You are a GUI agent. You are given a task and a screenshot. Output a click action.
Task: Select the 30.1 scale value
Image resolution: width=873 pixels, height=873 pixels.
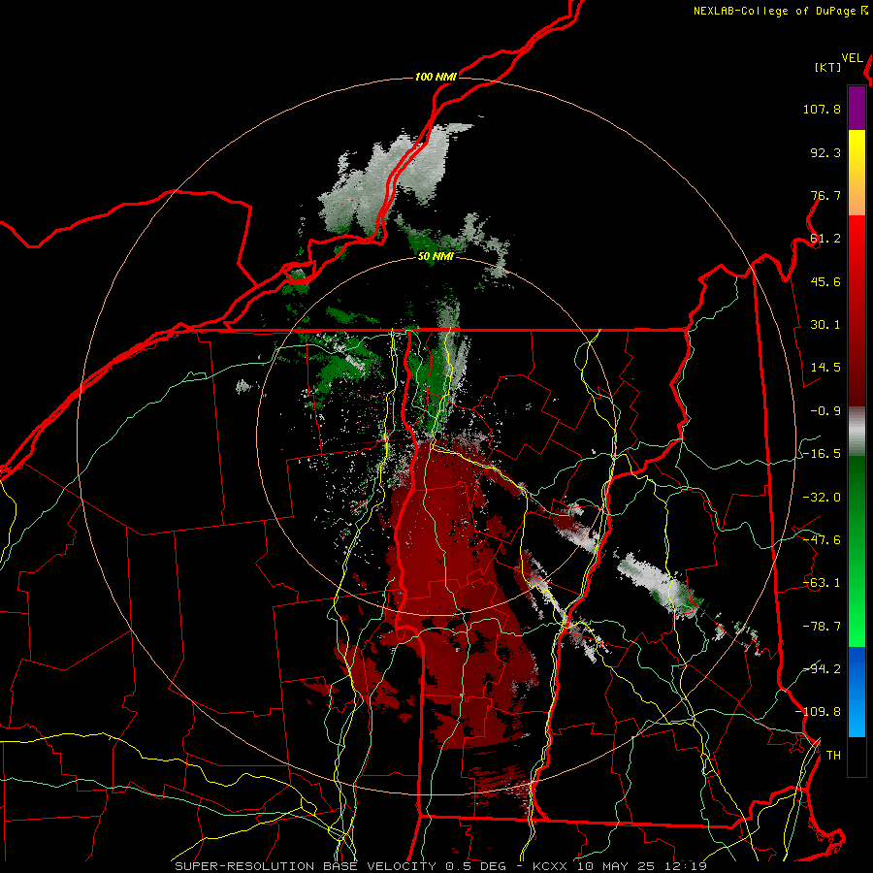pos(825,325)
